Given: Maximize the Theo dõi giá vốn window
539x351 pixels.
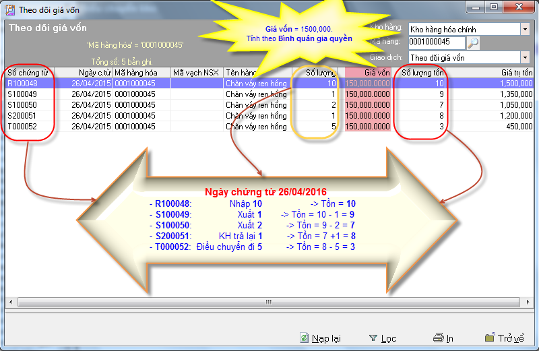Looking at the screenshot, I should [494, 7].
